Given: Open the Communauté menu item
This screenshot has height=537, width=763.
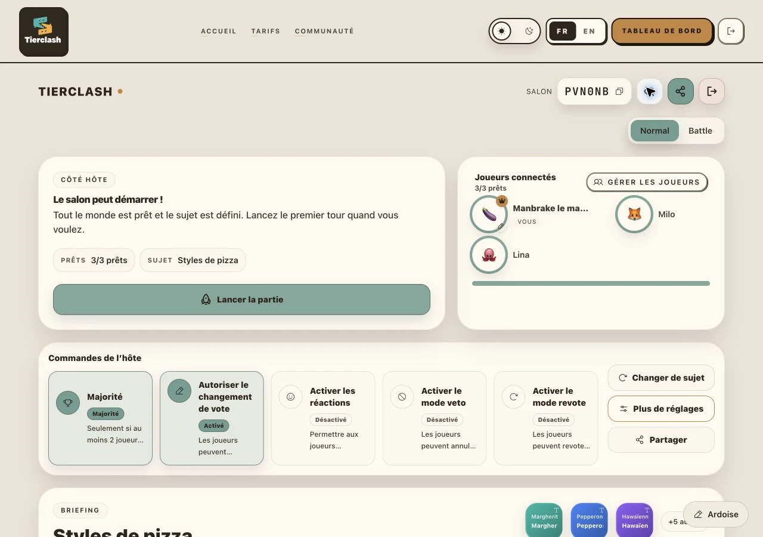Looking at the screenshot, I should [324, 31].
